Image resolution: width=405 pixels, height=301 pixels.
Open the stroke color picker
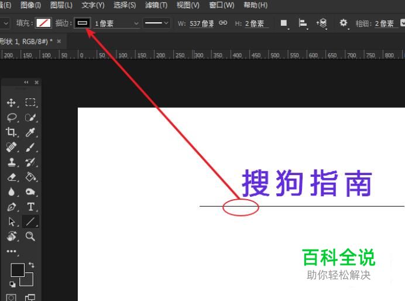coord(83,23)
